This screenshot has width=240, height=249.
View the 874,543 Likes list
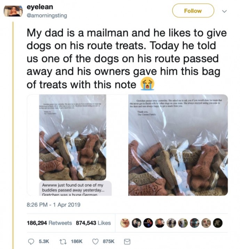(x=93, y=223)
